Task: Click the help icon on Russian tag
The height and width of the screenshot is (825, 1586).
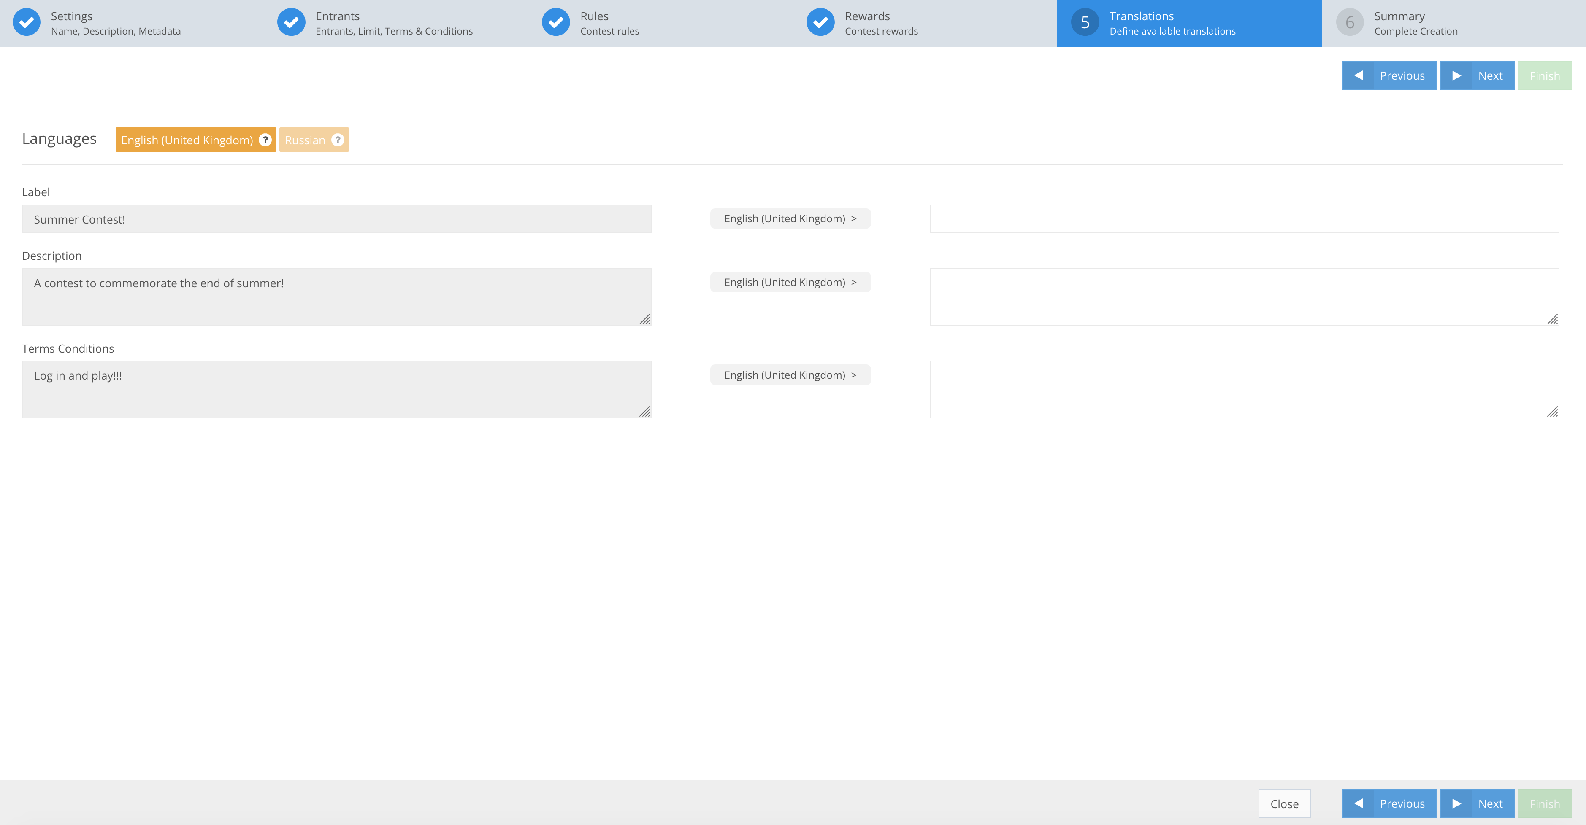Action: click(x=337, y=140)
